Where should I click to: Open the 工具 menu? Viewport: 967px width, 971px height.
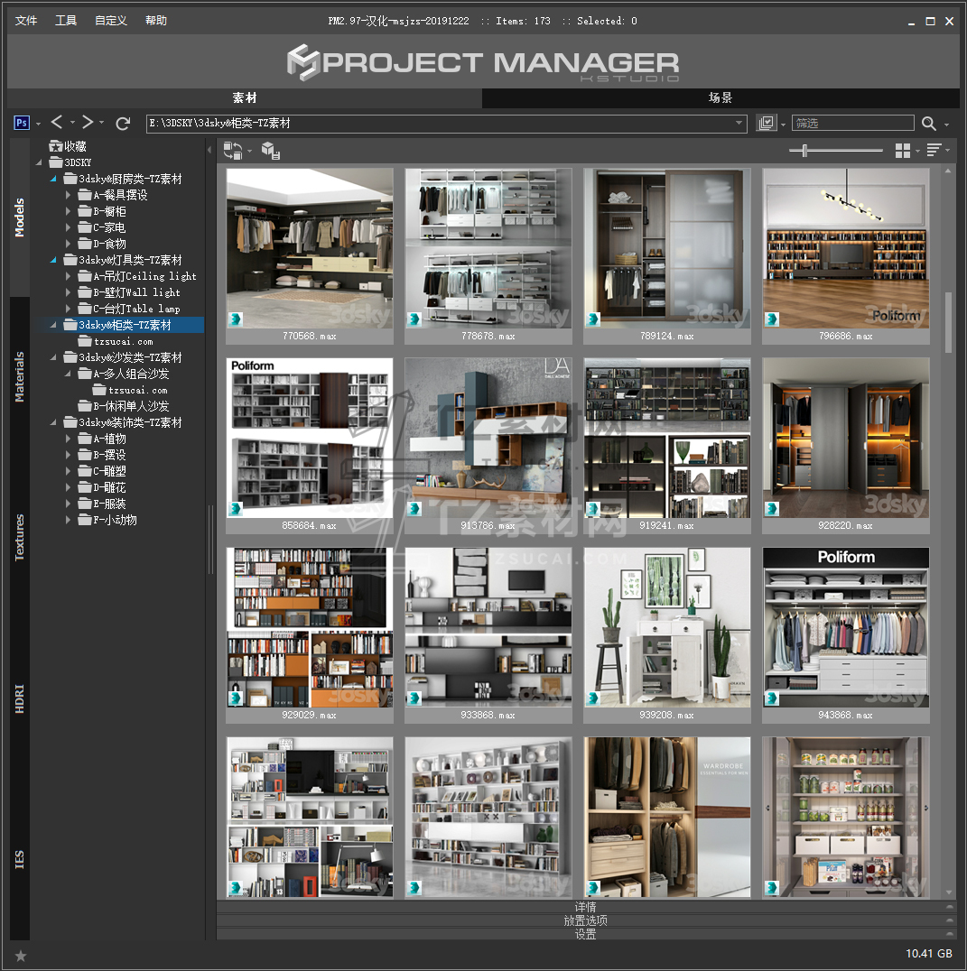[x=66, y=21]
